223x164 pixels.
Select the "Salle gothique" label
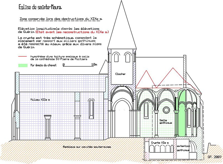(165, 121)
